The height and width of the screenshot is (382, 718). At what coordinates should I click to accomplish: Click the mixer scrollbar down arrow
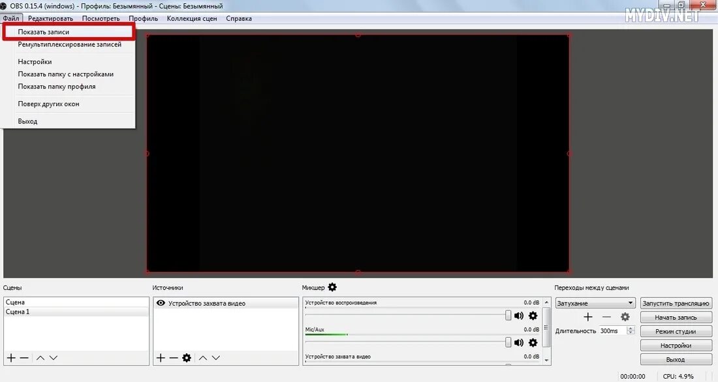click(x=546, y=360)
